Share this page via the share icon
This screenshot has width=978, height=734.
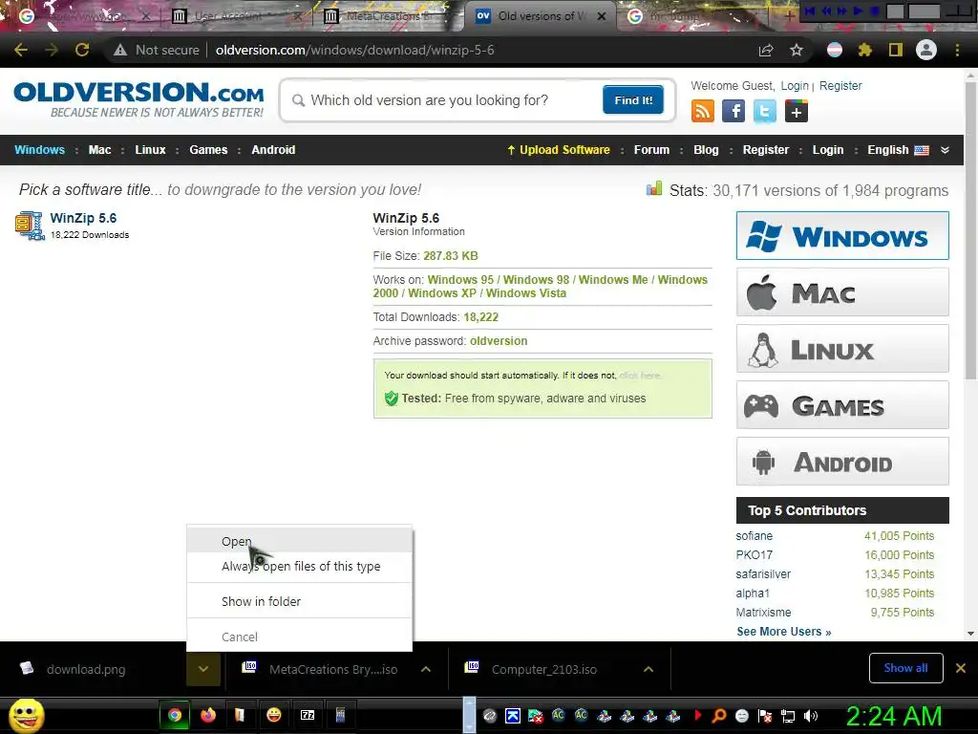766,50
